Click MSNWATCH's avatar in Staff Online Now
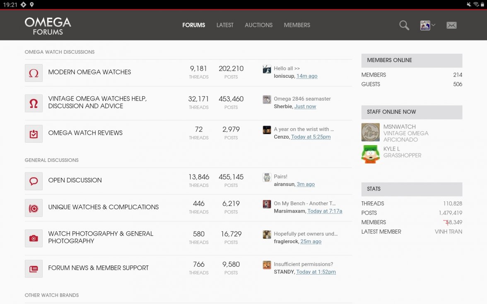487x304 pixels. click(370, 132)
